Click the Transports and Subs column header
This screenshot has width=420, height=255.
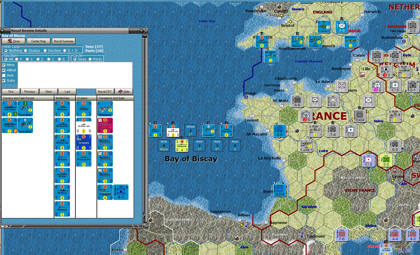pos(115,98)
